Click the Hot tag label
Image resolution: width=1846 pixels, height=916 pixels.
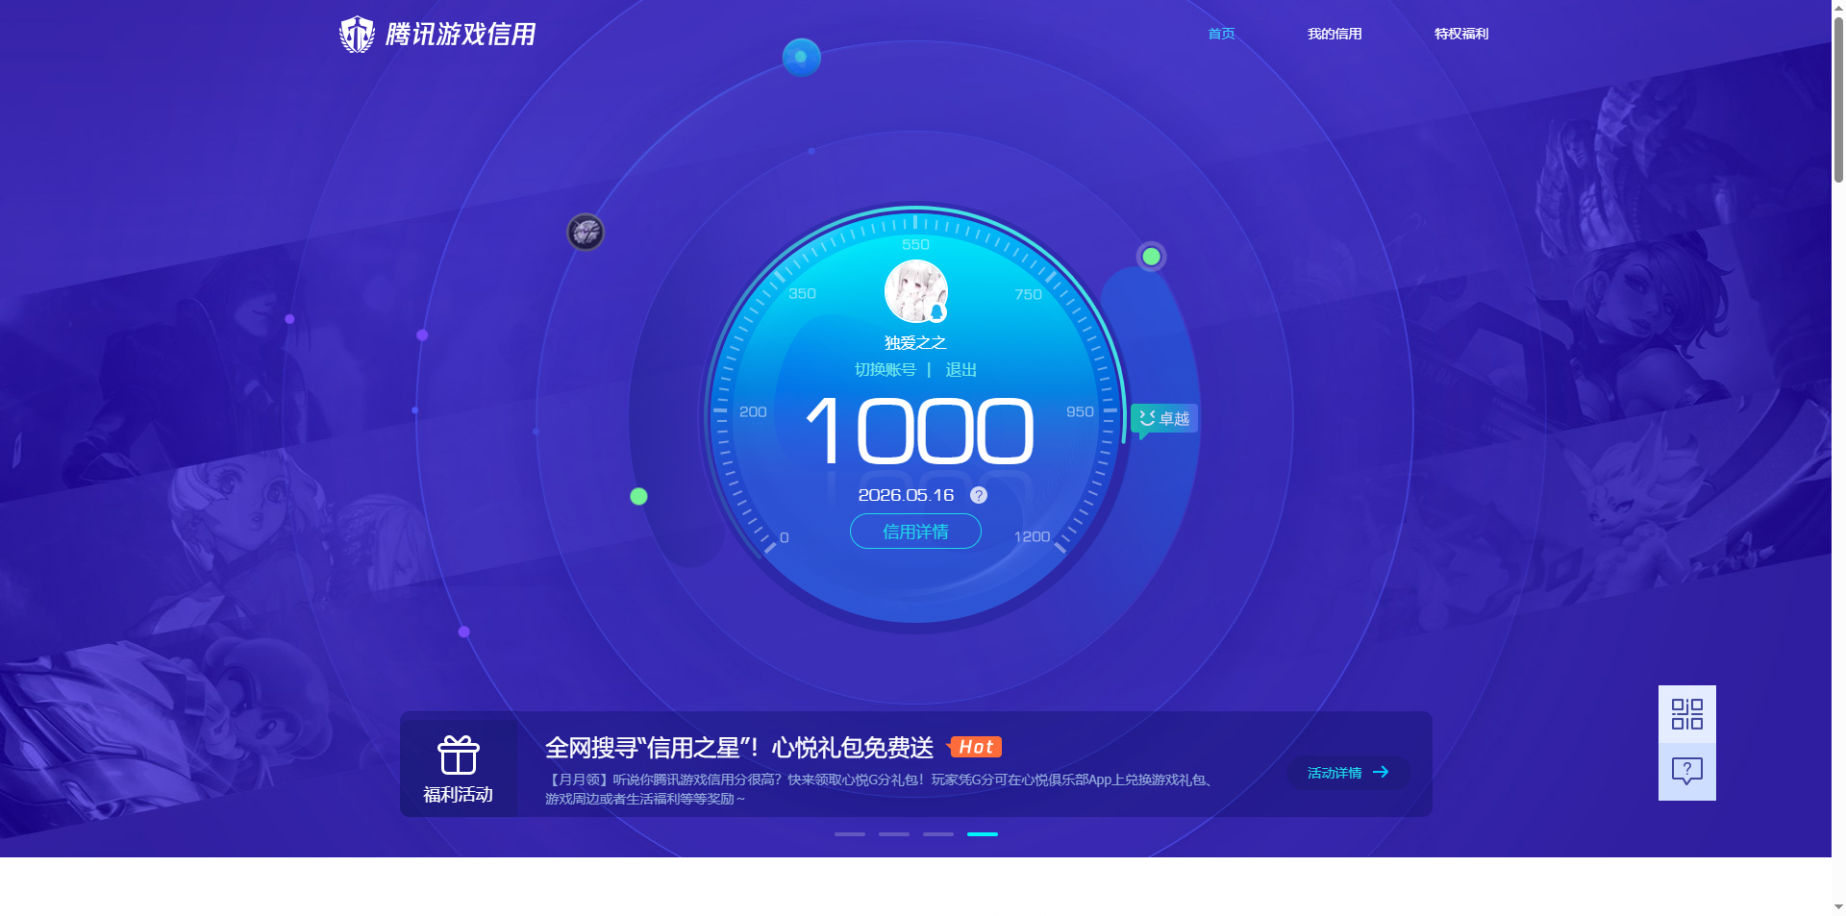[975, 747]
